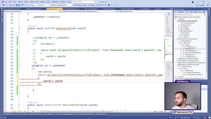Click the Undo arrow toolbar icon
The image size is (211, 119).
click(x=22, y=5)
